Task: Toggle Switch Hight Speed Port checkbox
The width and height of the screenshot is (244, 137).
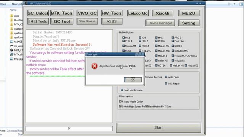Action: point(120,107)
